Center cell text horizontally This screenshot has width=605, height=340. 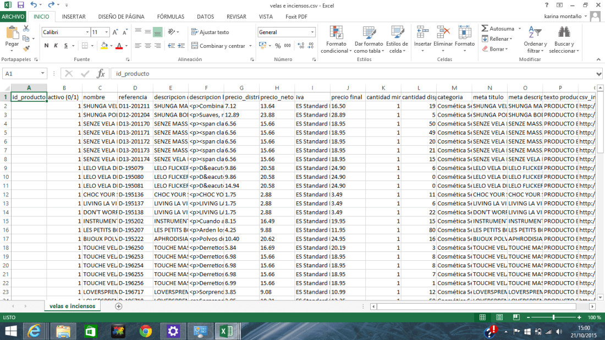148,46
